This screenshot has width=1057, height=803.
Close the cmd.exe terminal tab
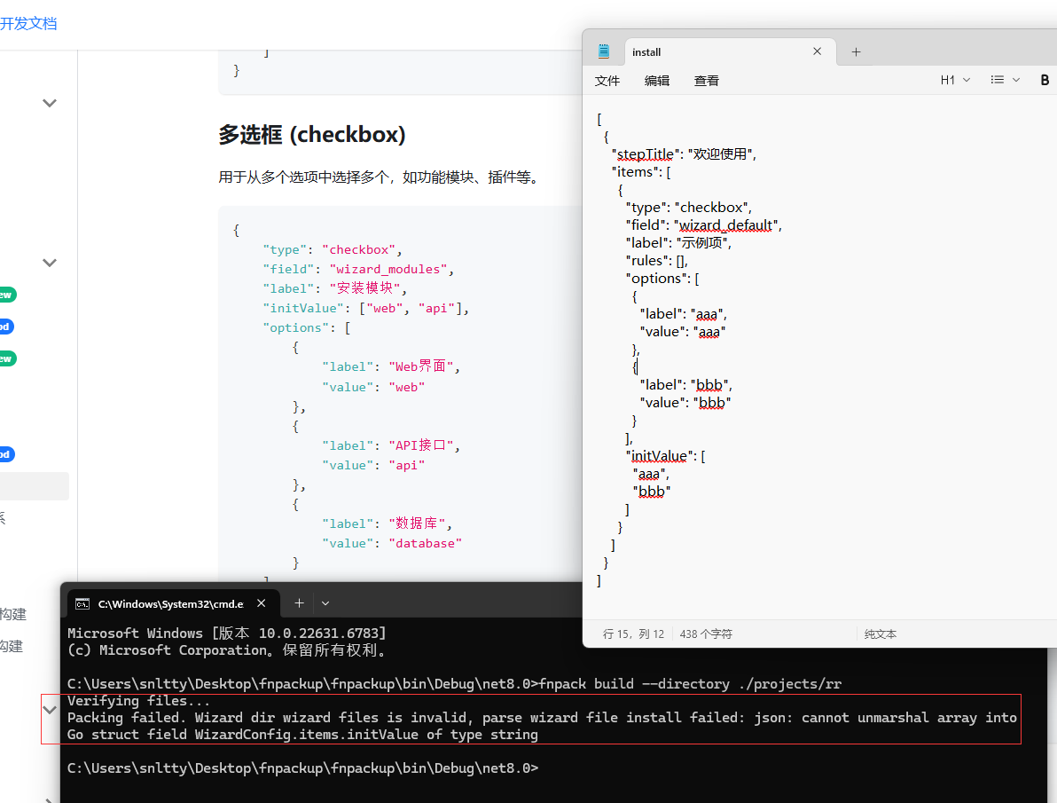click(x=262, y=603)
